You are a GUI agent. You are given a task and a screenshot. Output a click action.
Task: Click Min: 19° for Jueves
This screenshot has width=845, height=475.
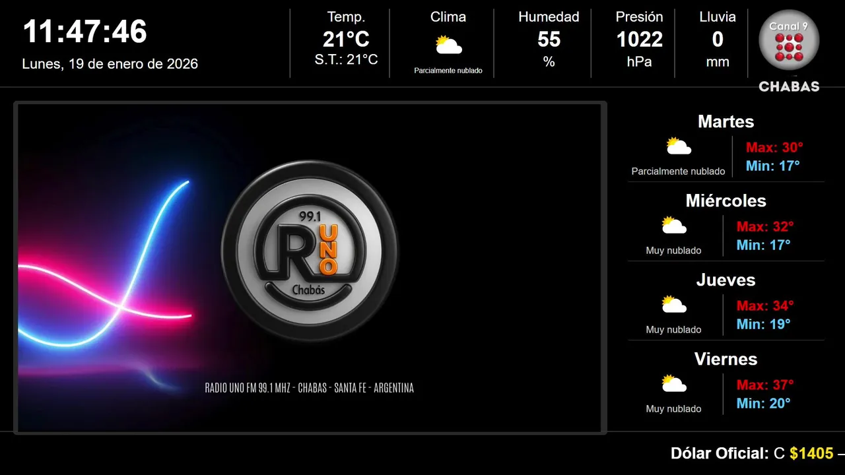(763, 325)
